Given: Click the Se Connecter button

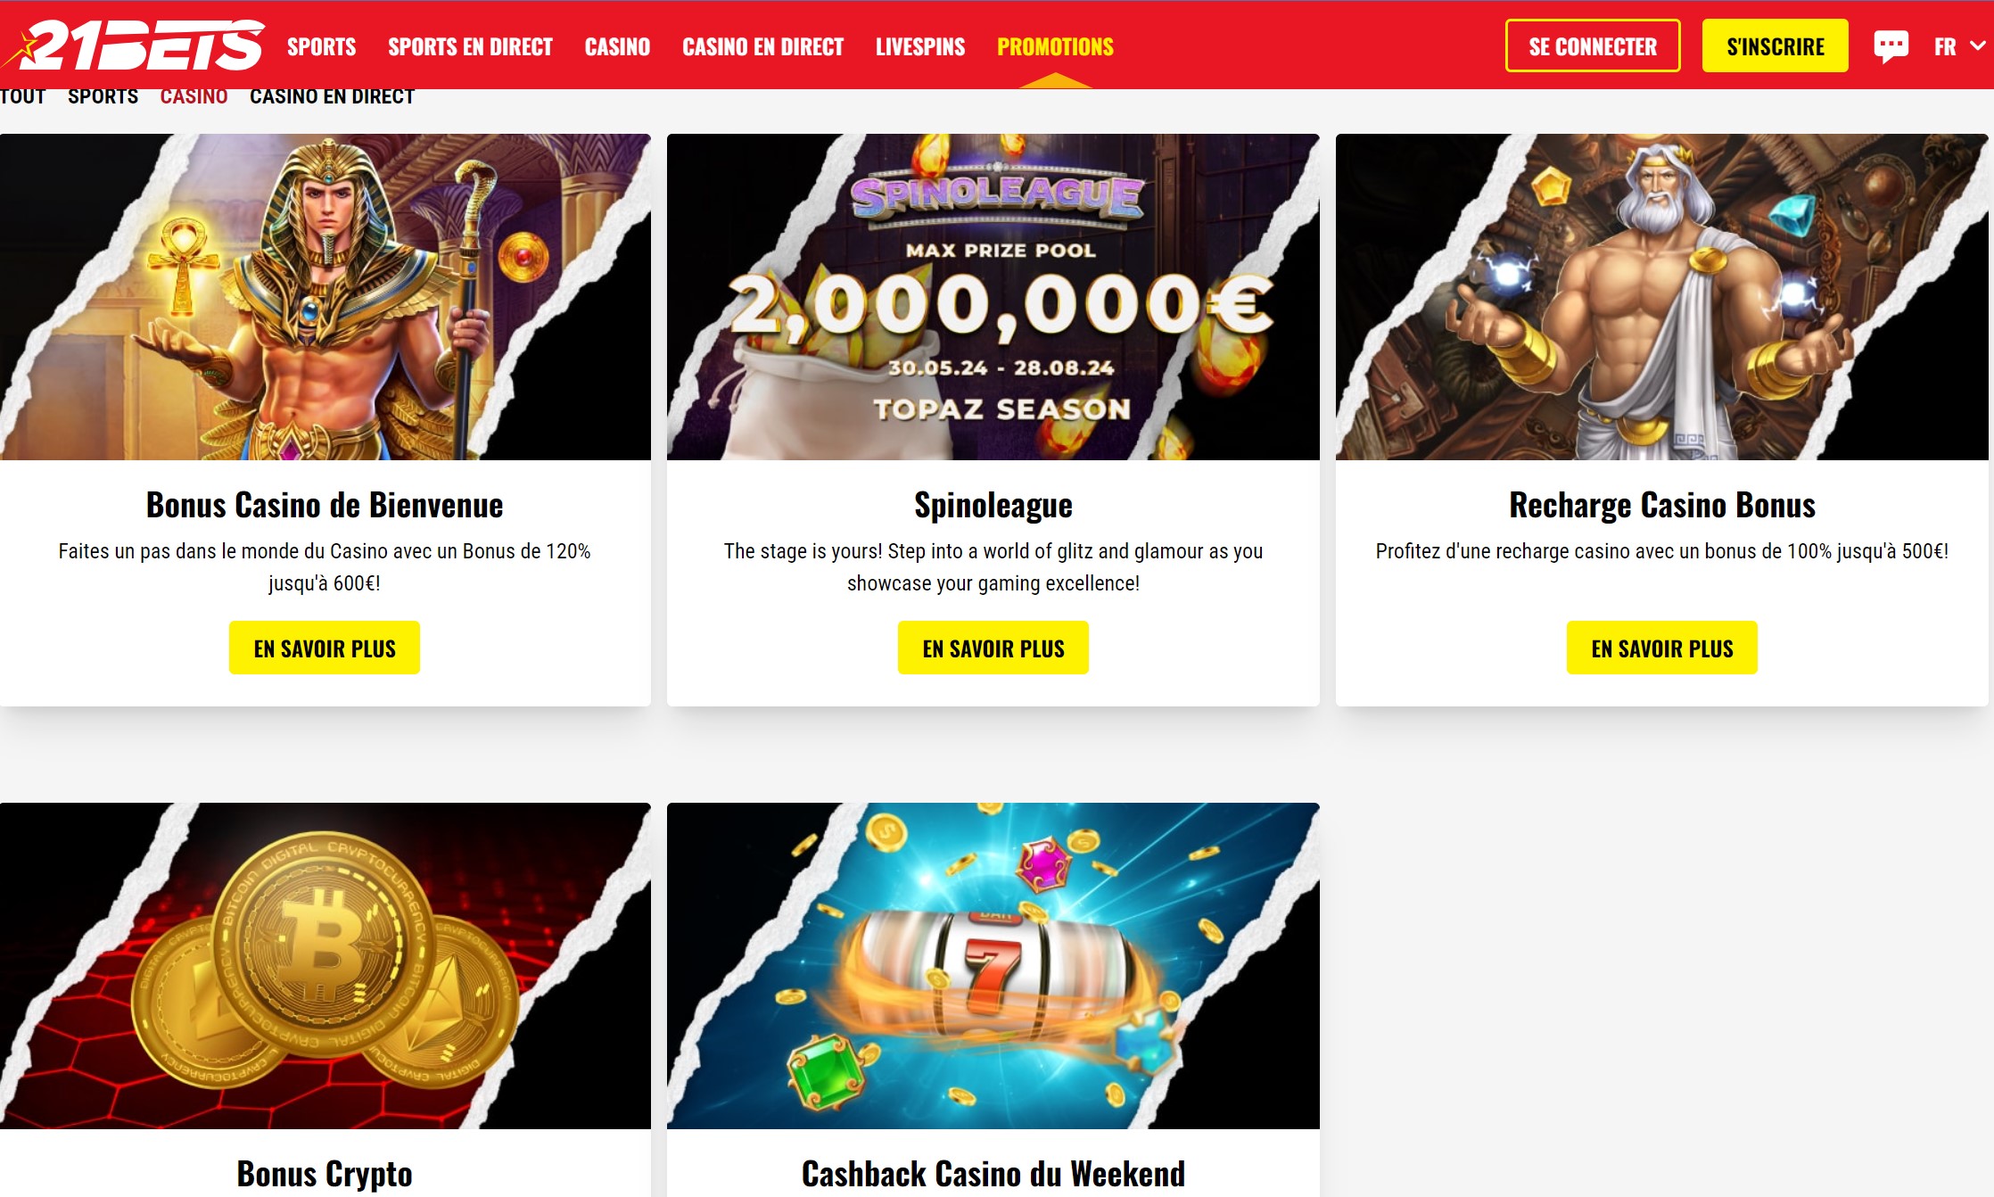Looking at the screenshot, I should tap(1593, 45).
